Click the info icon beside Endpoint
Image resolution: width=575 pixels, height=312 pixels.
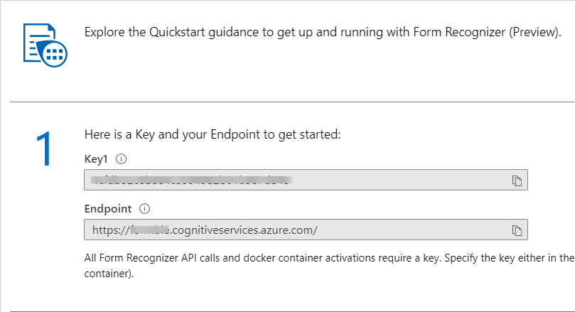(x=145, y=209)
